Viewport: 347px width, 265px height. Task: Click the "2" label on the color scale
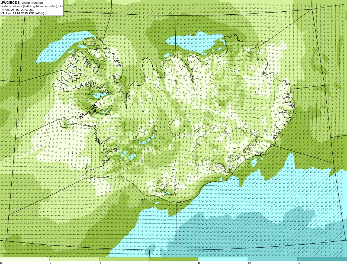click(50, 263)
